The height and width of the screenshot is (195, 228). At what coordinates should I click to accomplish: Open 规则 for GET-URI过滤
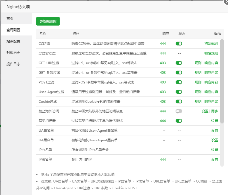pos(198,63)
